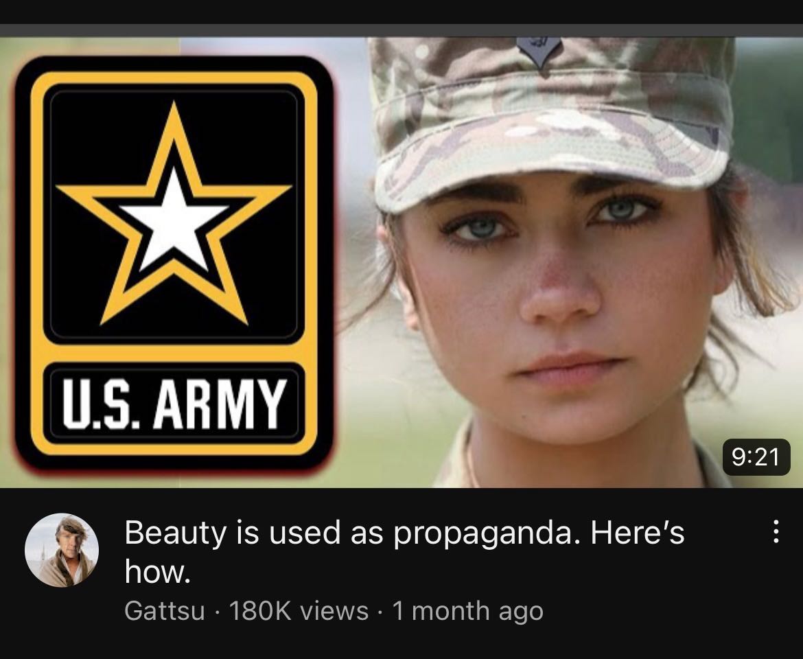
Task: Click the blurred green background beside the cap
Action: (768, 113)
